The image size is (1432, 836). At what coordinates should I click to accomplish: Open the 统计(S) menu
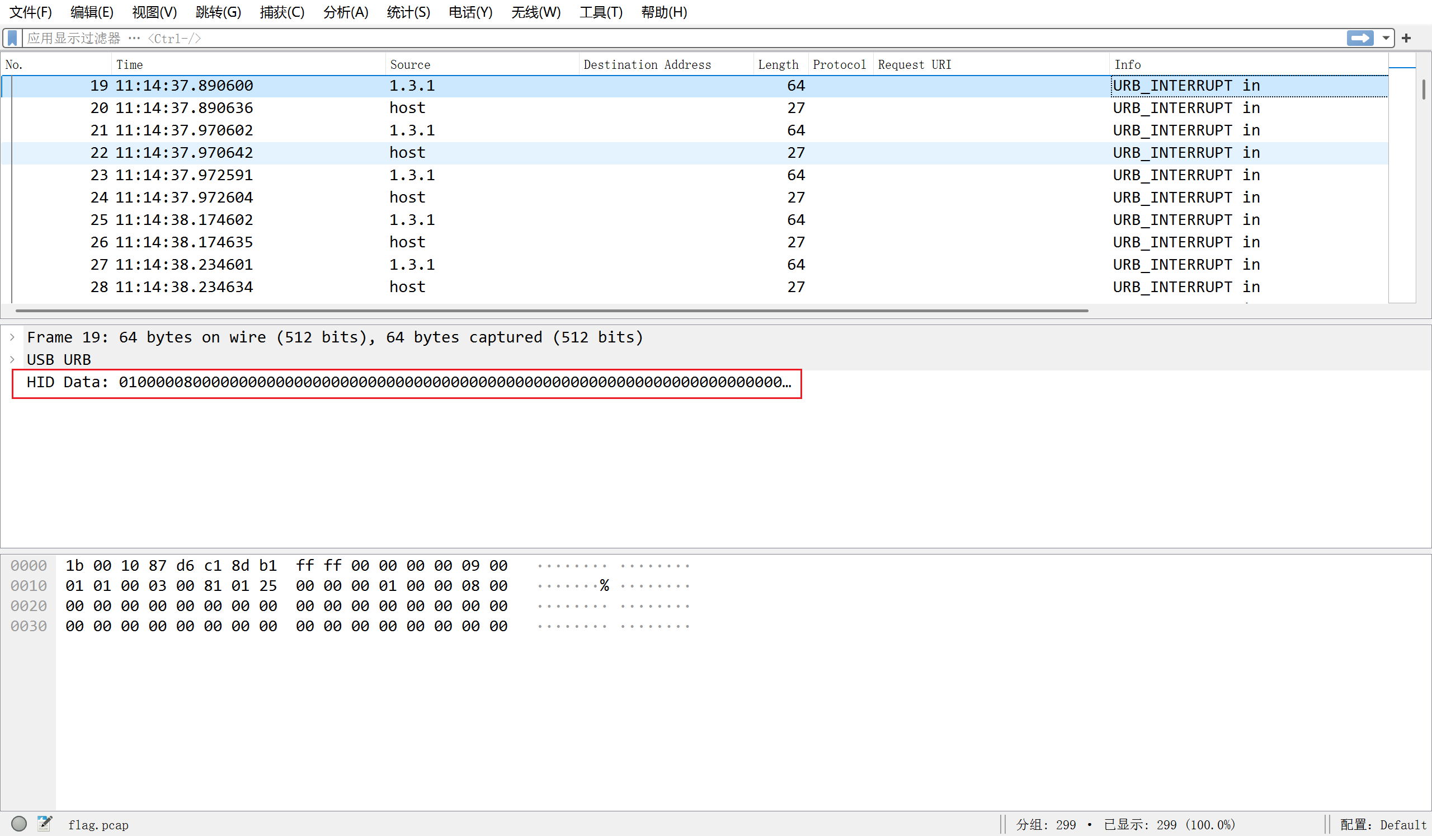(x=408, y=12)
